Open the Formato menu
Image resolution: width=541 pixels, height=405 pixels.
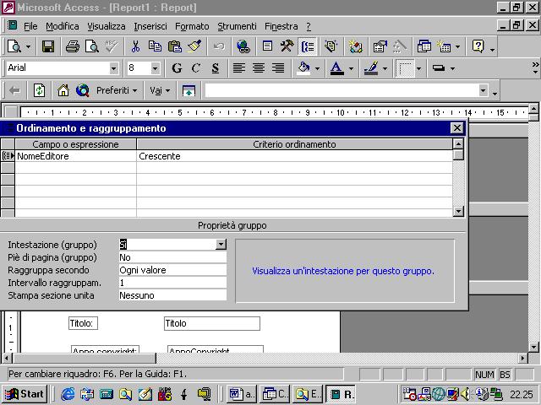point(192,26)
